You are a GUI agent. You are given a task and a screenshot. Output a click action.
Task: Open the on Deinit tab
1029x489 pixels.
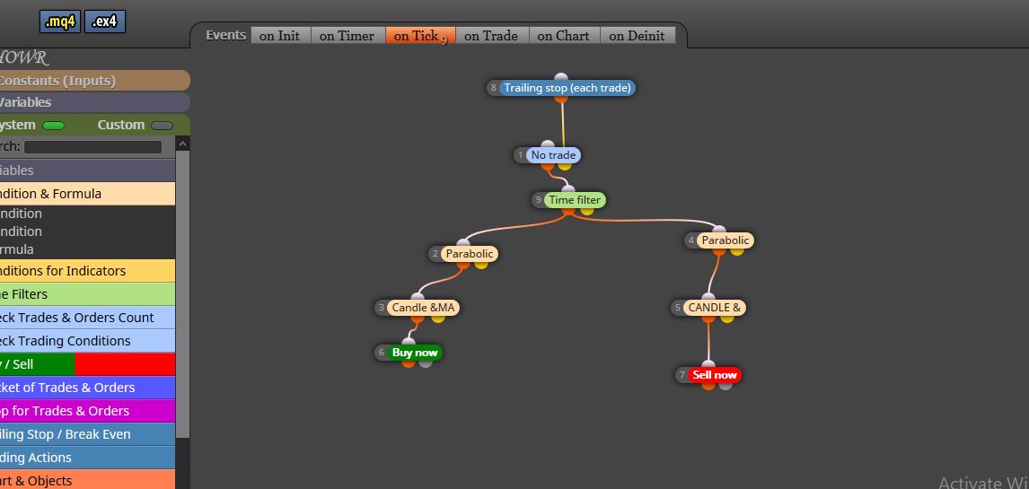click(638, 36)
